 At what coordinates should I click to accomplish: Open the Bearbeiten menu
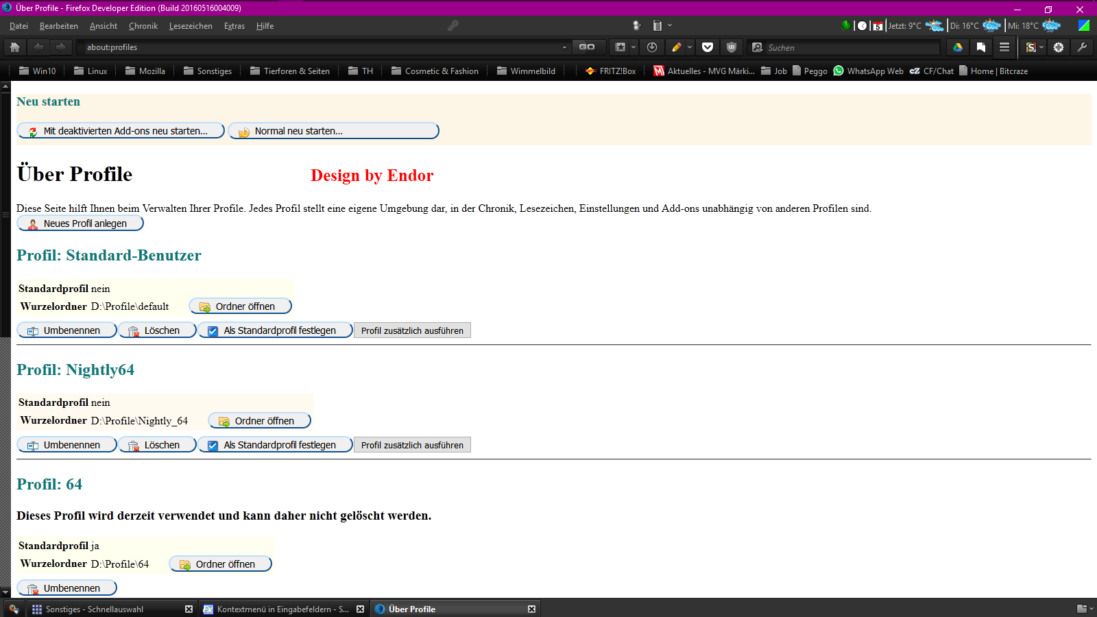pyautogui.click(x=59, y=26)
